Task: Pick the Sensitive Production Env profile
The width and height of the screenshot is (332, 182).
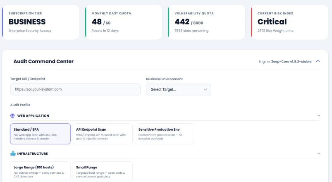Action: coord(165,134)
